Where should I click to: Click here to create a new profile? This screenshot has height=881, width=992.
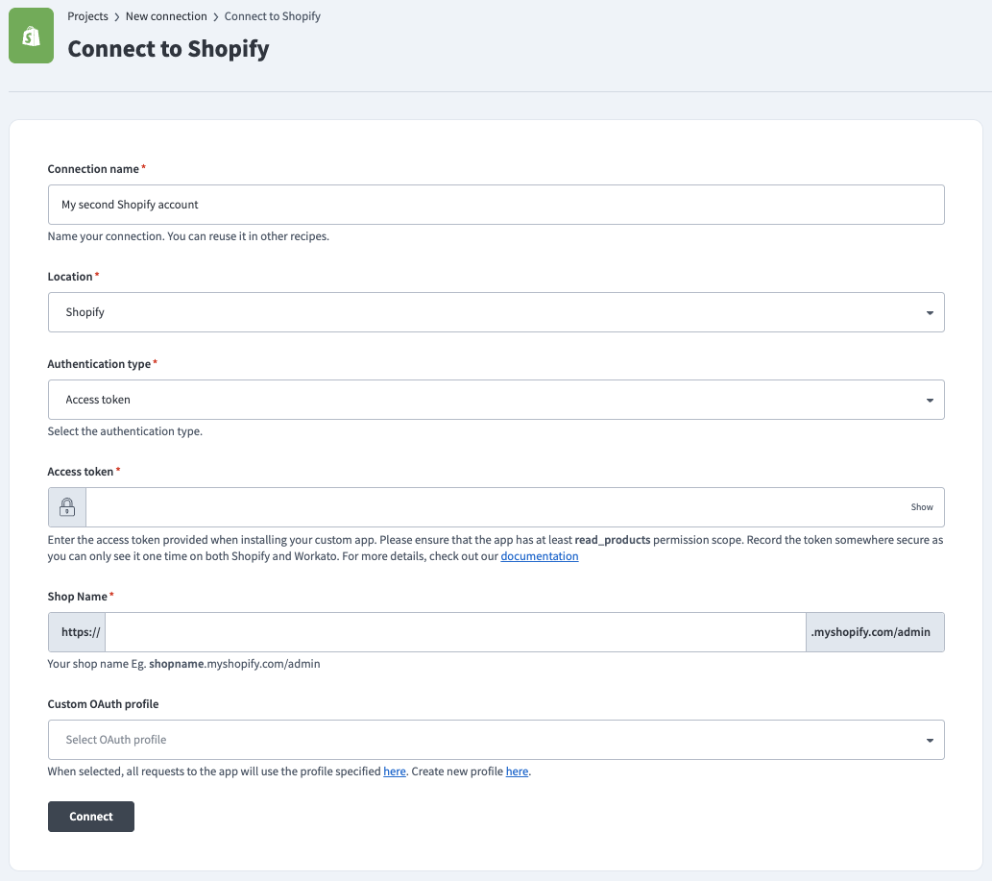coord(517,771)
